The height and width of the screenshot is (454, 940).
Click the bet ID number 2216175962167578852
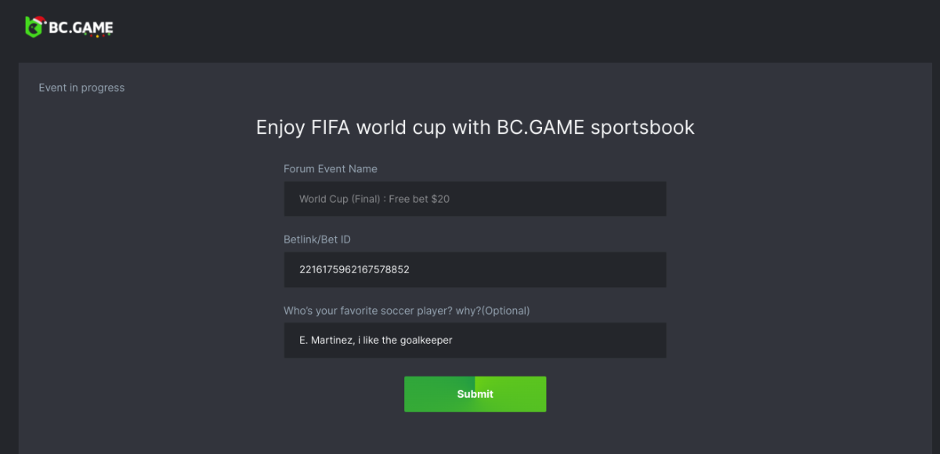coord(354,269)
